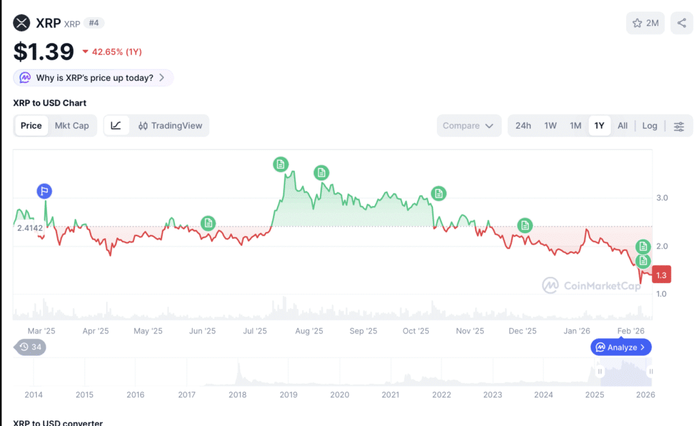Image resolution: width=697 pixels, height=426 pixels.
Task: Click the history clock badge showing 34
Action: pyautogui.click(x=30, y=347)
